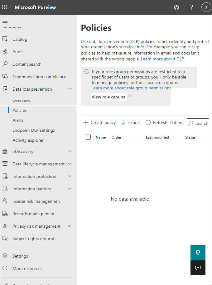
Task: Go to Content search
Action: pos(27,64)
